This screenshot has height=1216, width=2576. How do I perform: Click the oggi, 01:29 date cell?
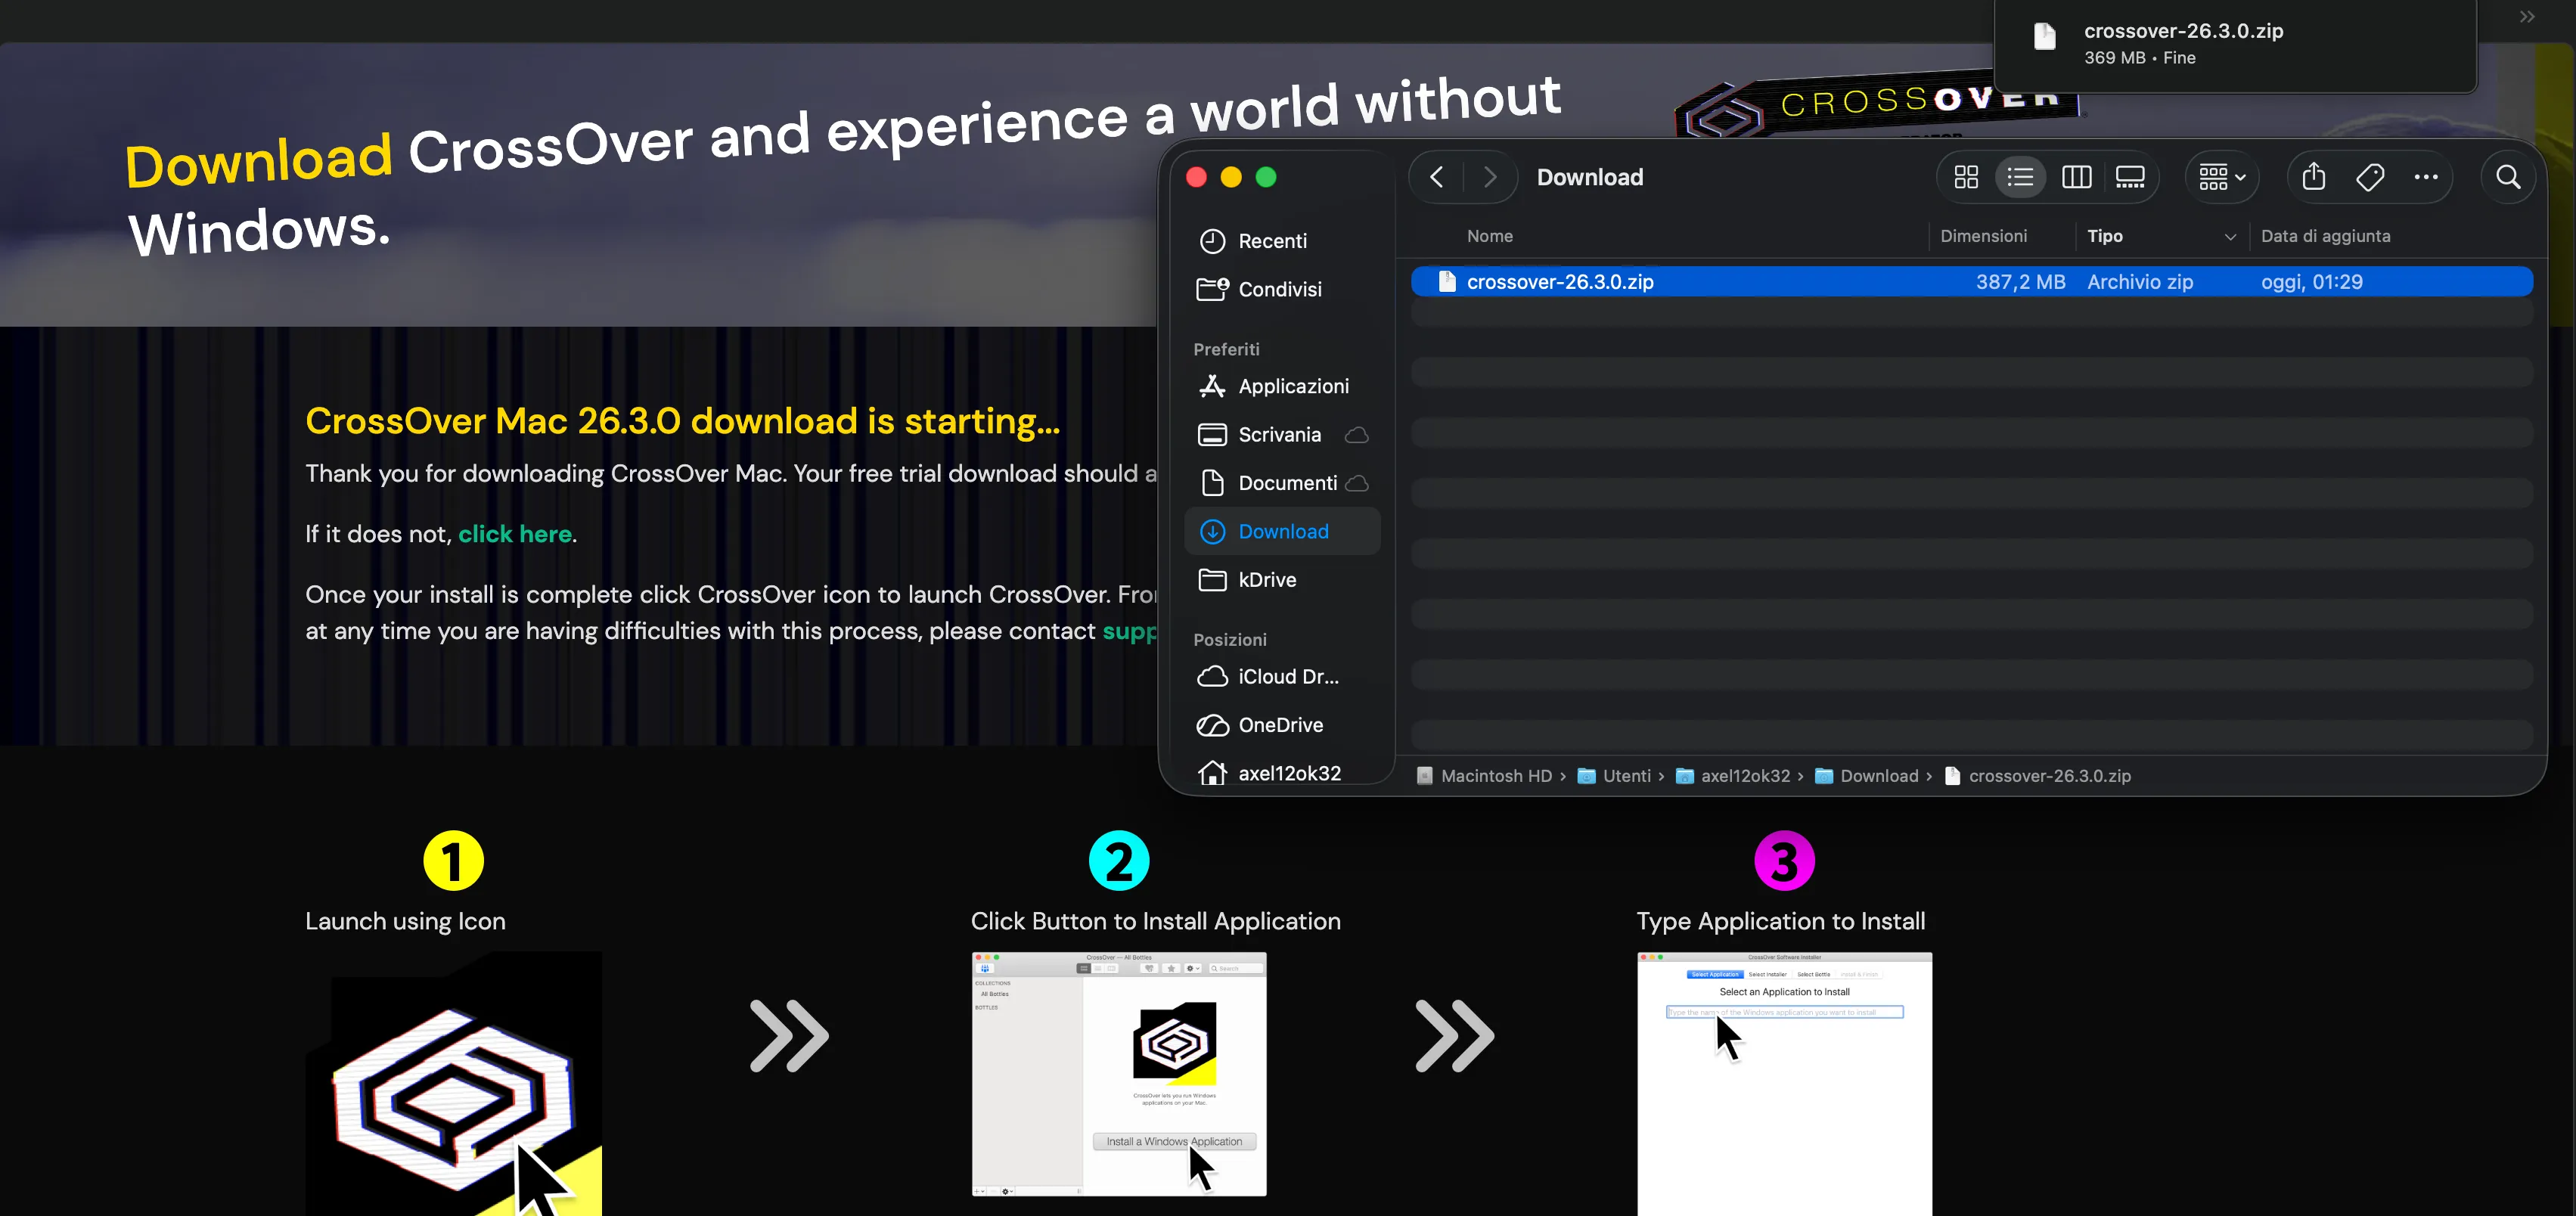(2311, 282)
